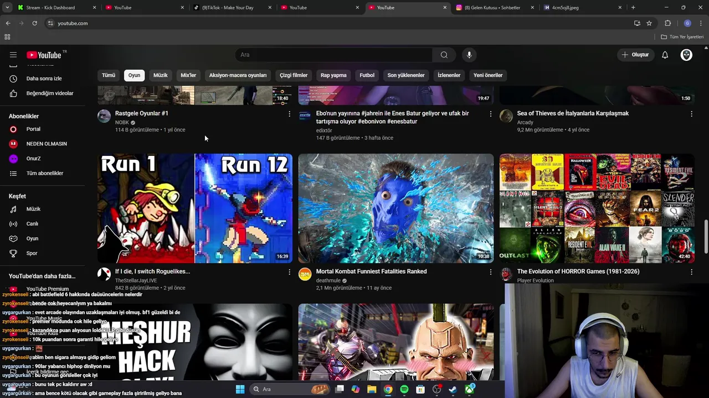Open a new browser tab
This screenshot has height=398, width=709.
(x=633, y=8)
